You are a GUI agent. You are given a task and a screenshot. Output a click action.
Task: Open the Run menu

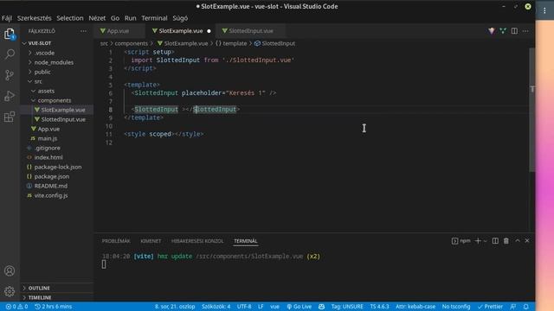click(x=131, y=18)
